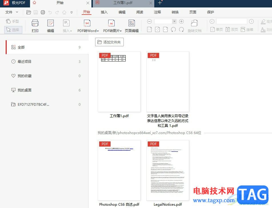Switch to 双页 double page view
The width and height of the screenshot is (272, 208).
pyautogui.click(x=232, y=29)
